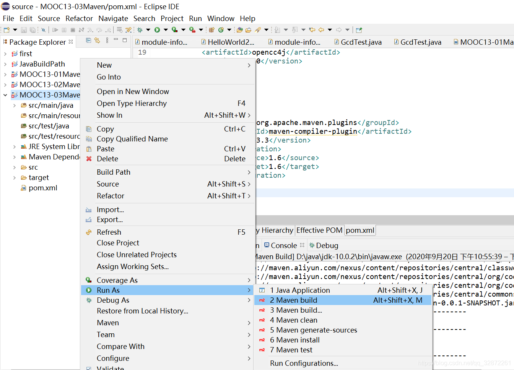
Task: Click the Save All toolbar icon
Action: click(33, 30)
